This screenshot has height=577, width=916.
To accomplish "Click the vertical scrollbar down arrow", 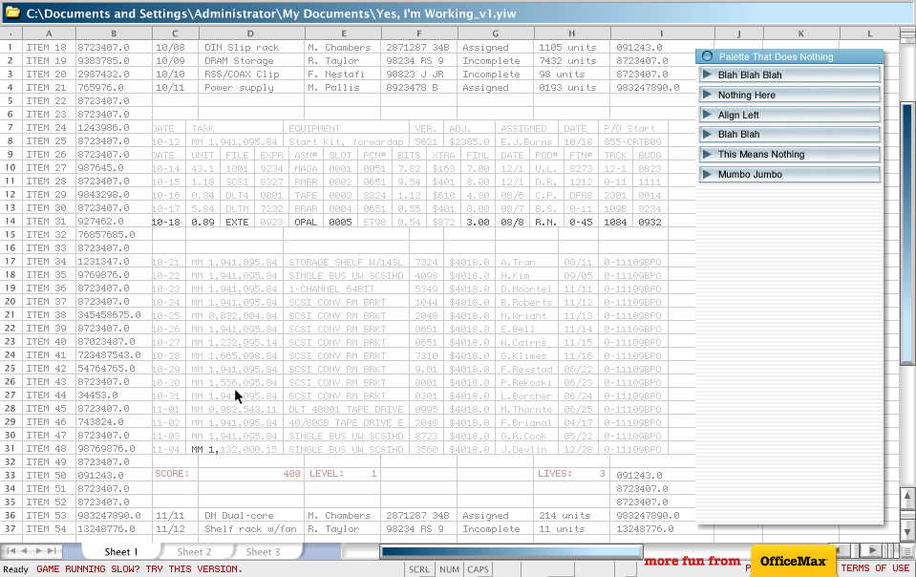I will tap(907, 531).
